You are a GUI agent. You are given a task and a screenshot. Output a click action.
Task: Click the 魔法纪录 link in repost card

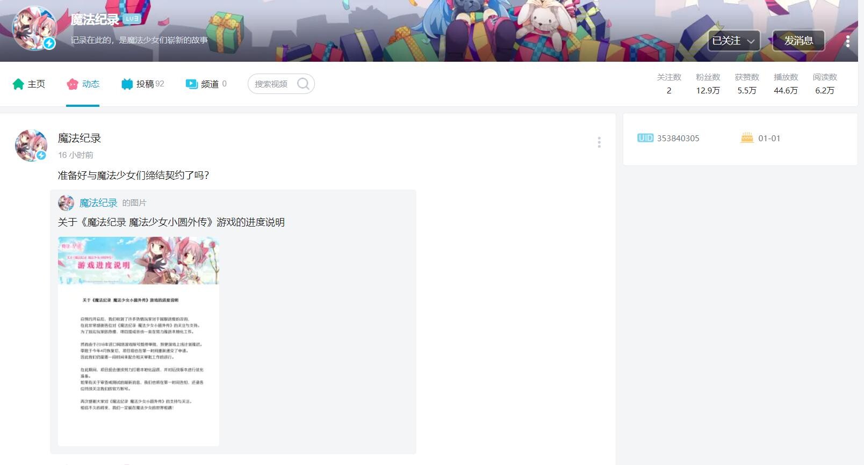coord(98,203)
